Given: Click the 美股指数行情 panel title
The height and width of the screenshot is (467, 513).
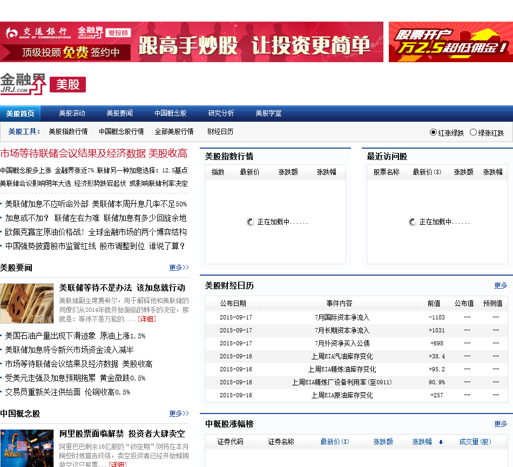Looking at the screenshot, I should click(x=229, y=157).
